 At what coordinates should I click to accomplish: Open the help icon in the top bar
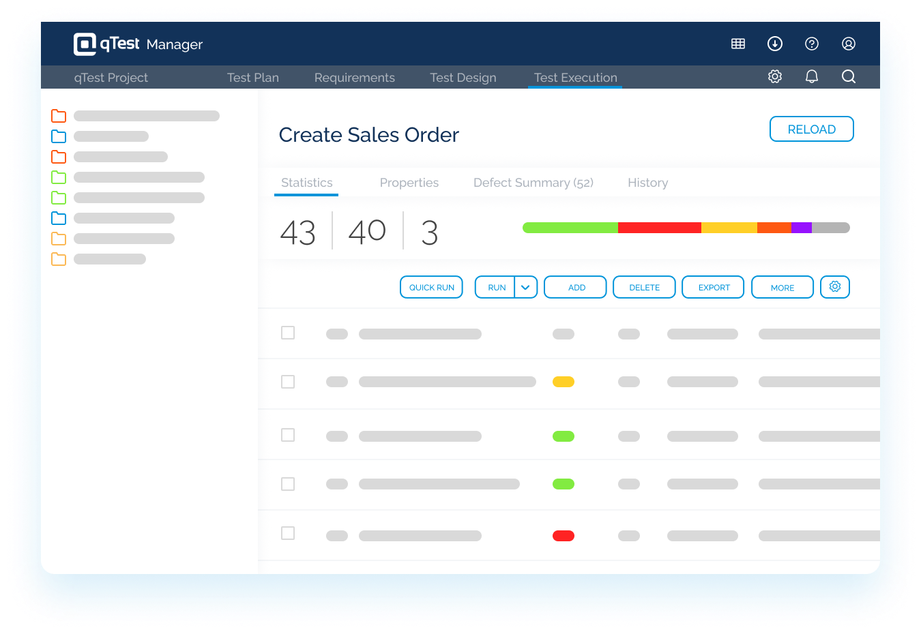tap(811, 44)
